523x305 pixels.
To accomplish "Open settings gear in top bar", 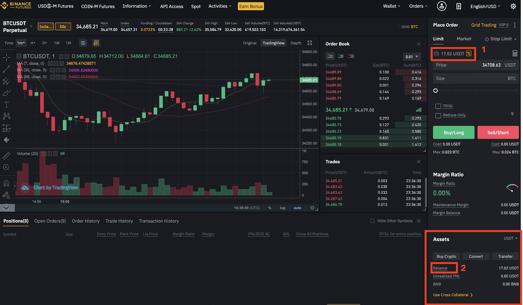I will tap(513, 6).
